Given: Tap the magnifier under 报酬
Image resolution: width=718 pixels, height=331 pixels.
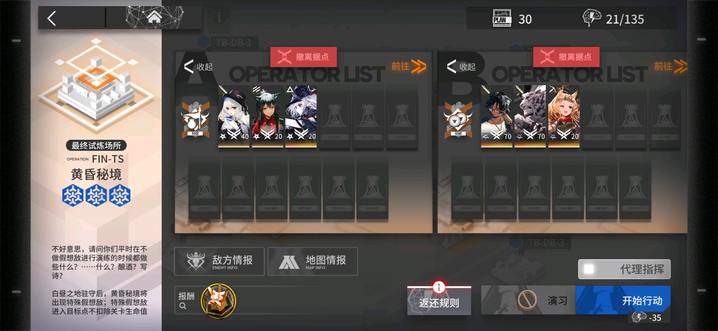Looking at the screenshot, I should [x=183, y=306].
